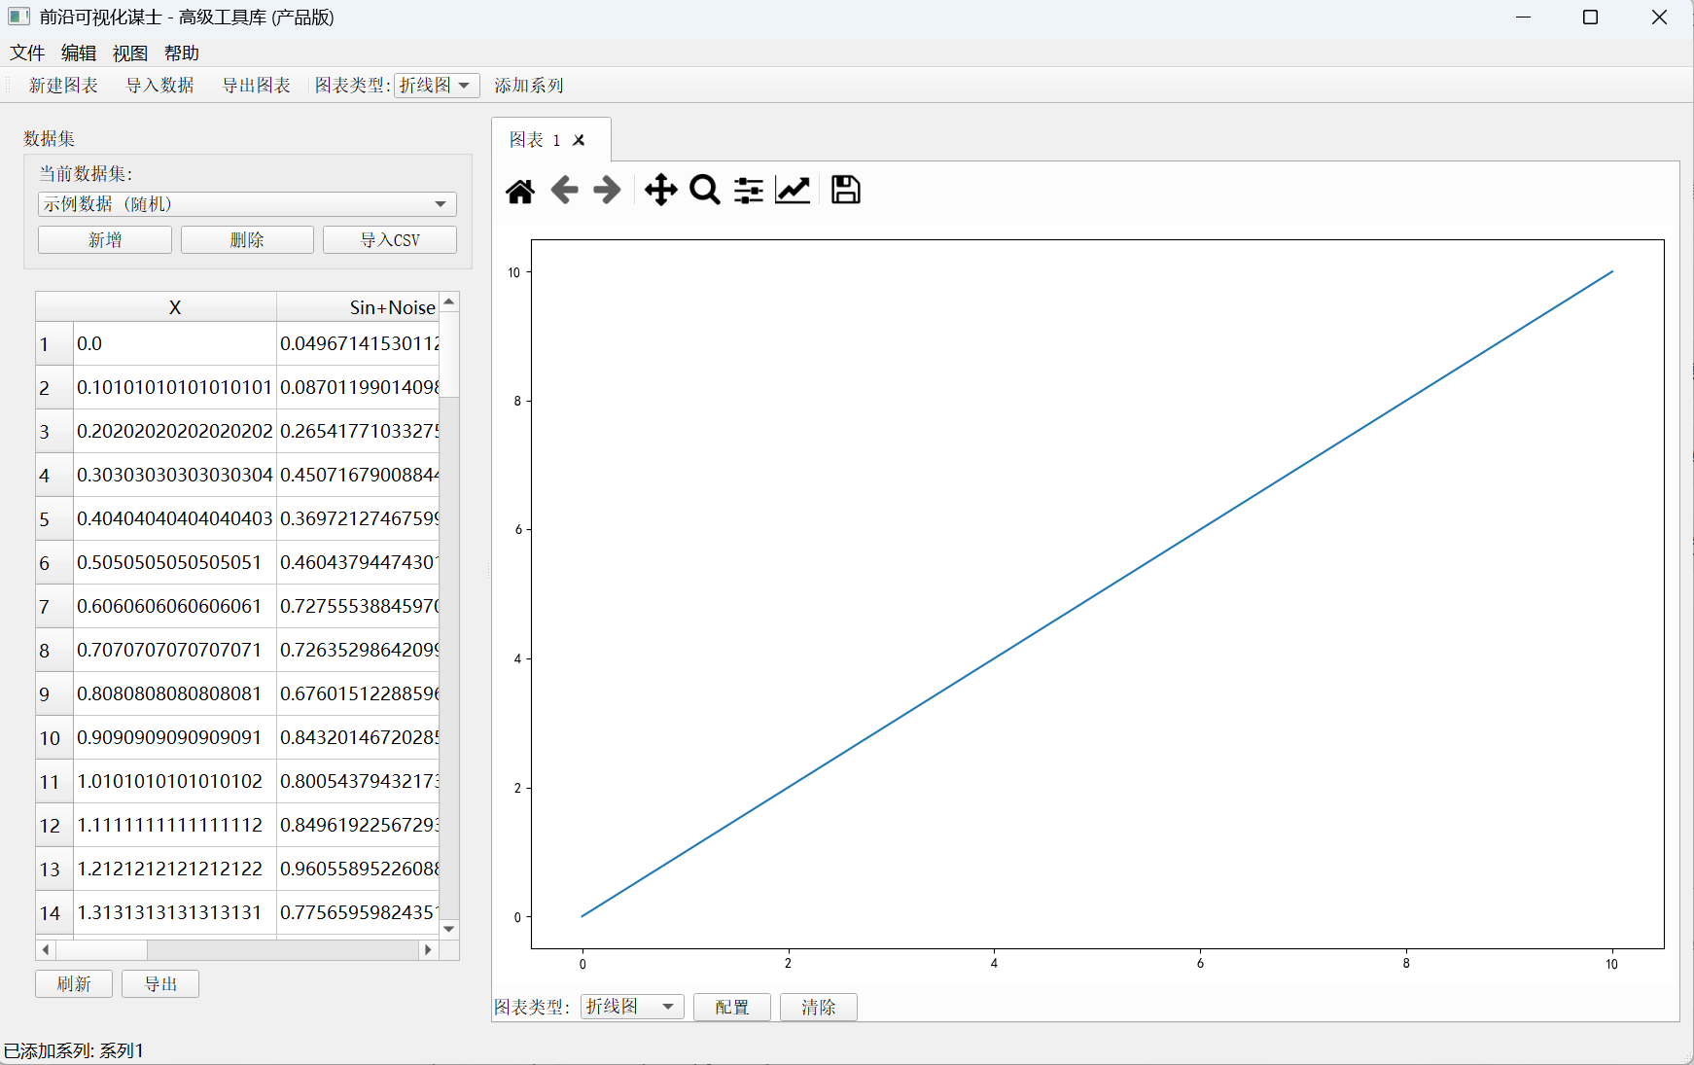Open Edit axis and curve parameters icon
Screen dimensions: 1694x1065
tap(793, 190)
